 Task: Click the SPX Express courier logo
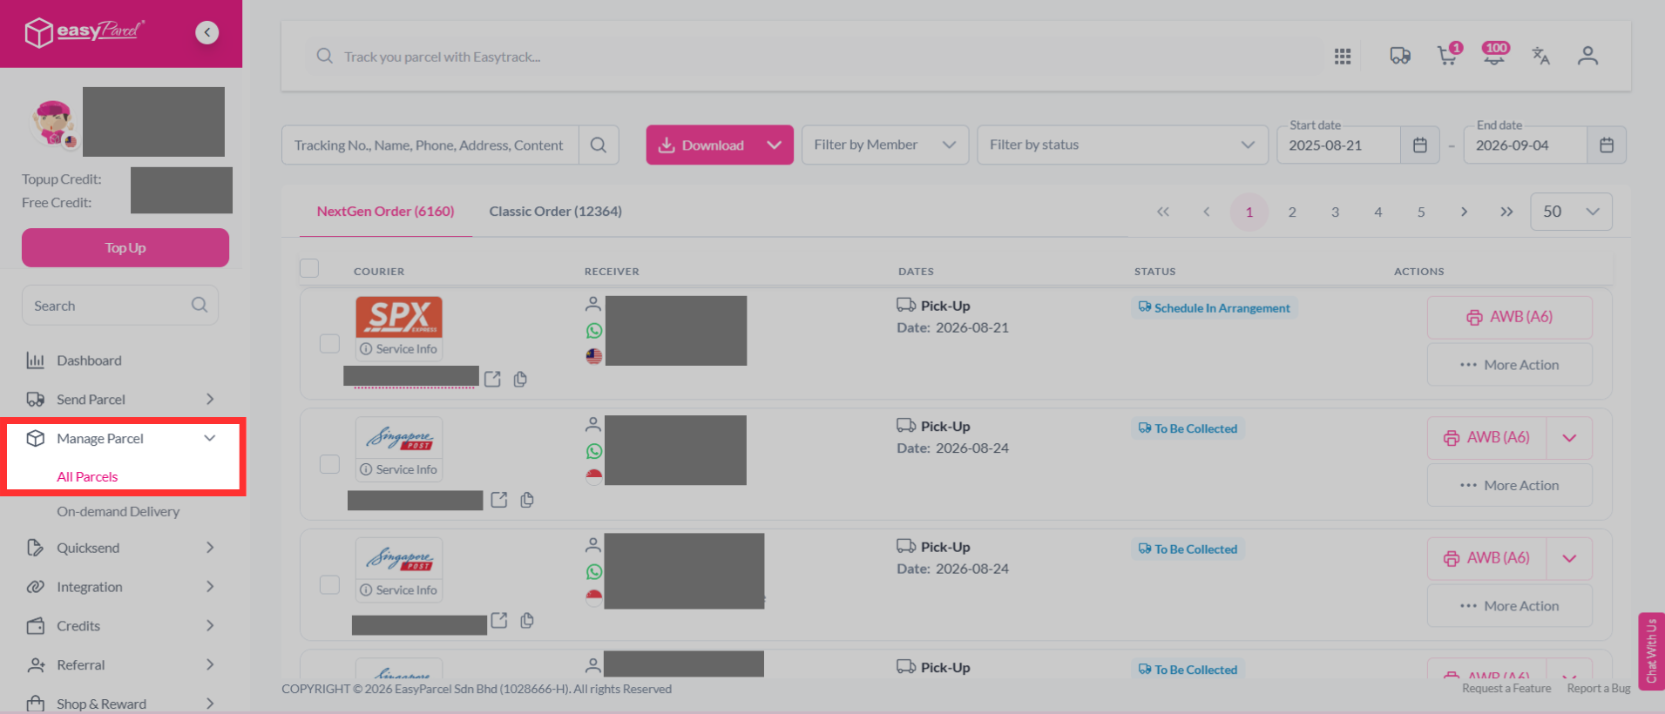click(x=399, y=317)
